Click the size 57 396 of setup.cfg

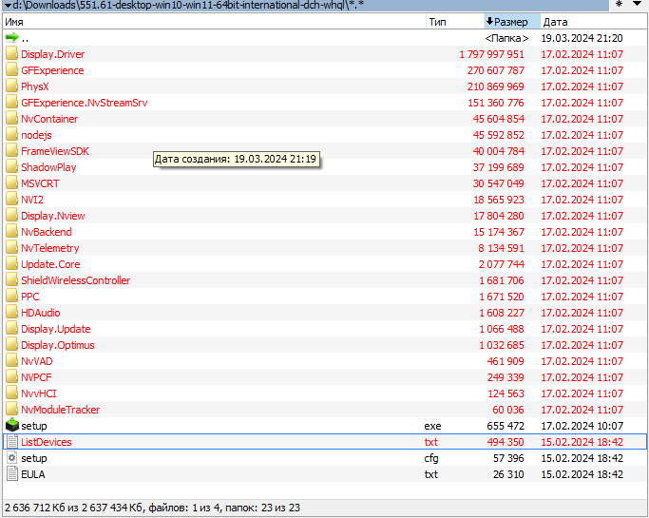pyautogui.click(x=508, y=458)
